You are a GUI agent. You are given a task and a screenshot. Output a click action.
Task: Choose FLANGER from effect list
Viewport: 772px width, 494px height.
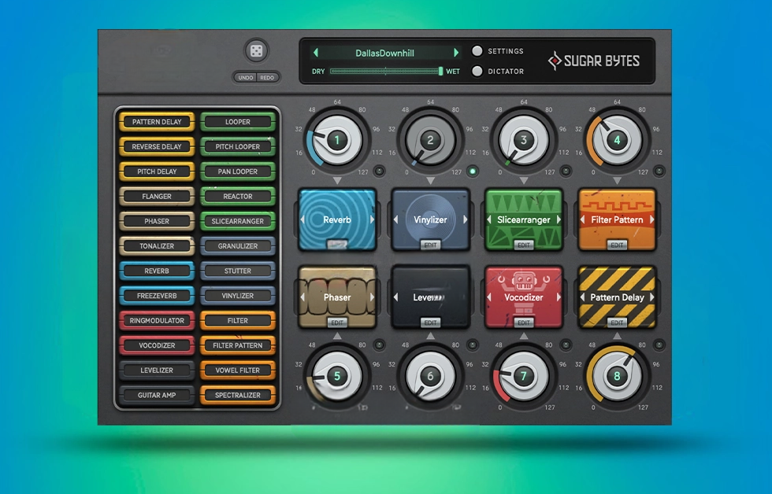click(x=157, y=196)
